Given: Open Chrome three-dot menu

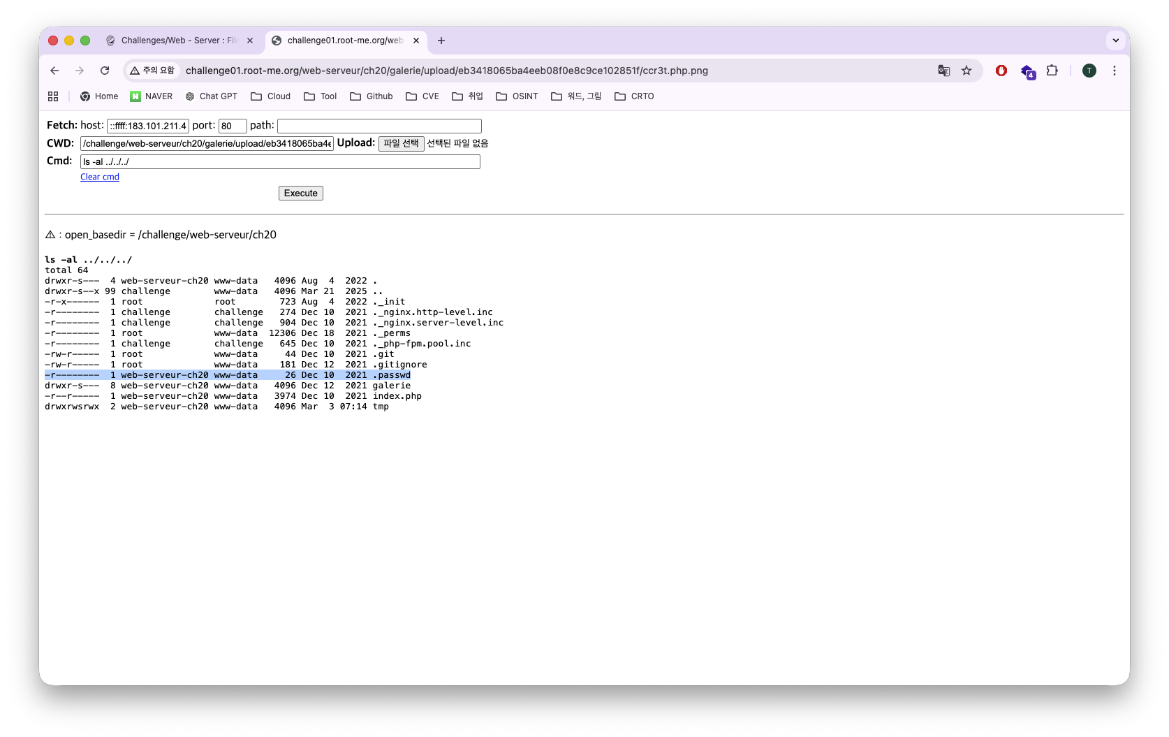Looking at the screenshot, I should pos(1115,71).
